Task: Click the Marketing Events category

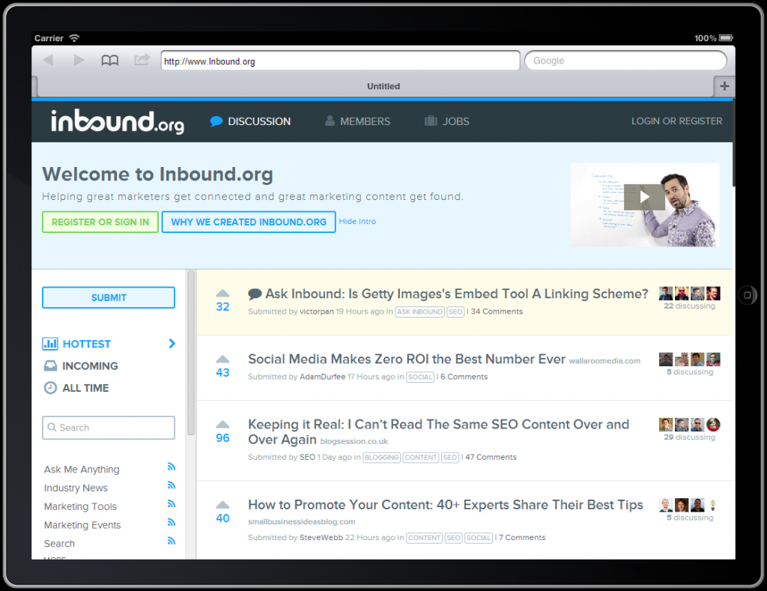Action: (x=82, y=525)
